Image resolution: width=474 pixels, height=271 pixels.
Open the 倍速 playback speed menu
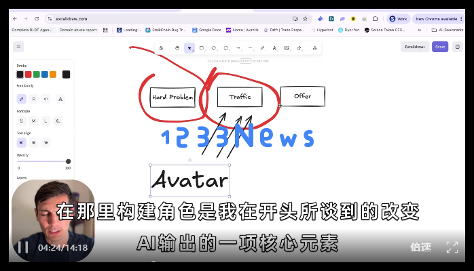(x=420, y=247)
